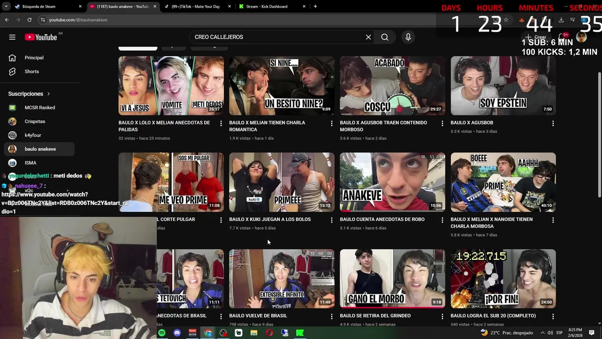Open the YouTube hamburger guide menu

tap(12, 37)
